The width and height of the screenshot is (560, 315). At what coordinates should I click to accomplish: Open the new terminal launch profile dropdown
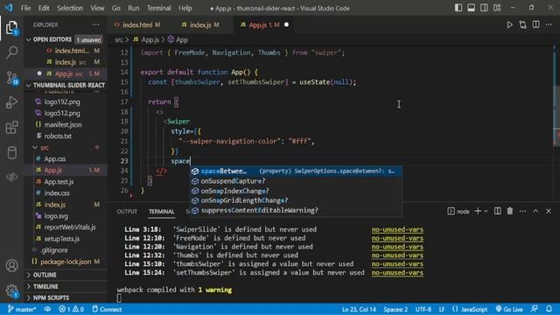(486, 212)
